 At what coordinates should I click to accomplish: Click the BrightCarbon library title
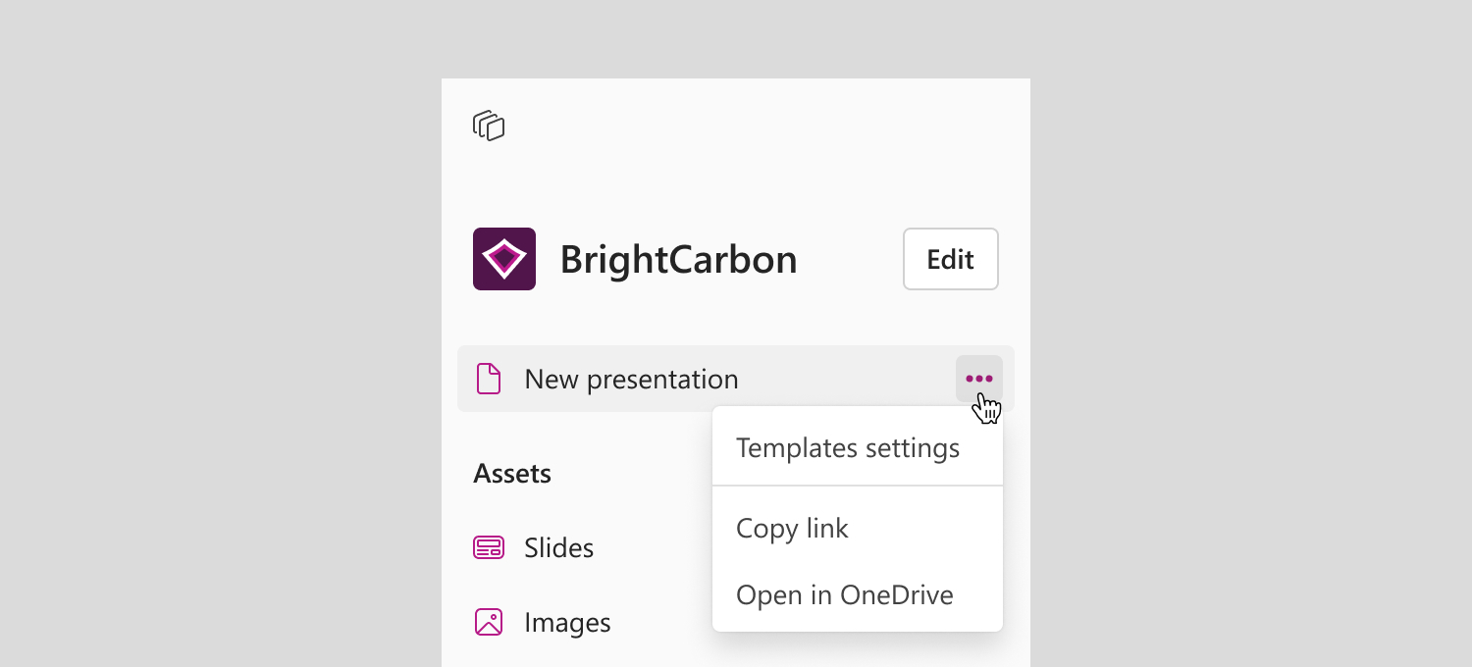click(678, 260)
